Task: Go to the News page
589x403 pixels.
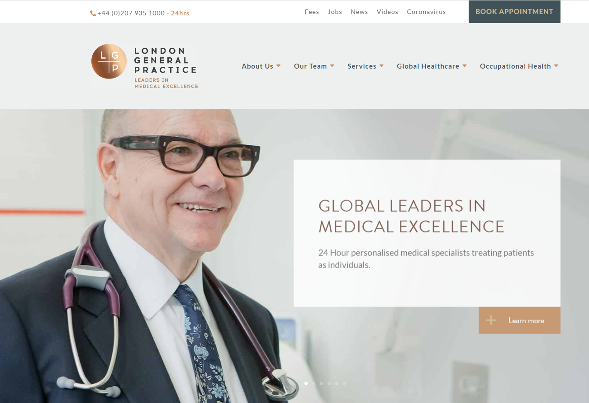Action: tap(359, 12)
